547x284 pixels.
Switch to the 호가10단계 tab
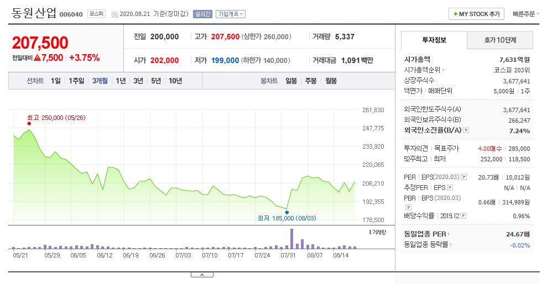pos(500,40)
